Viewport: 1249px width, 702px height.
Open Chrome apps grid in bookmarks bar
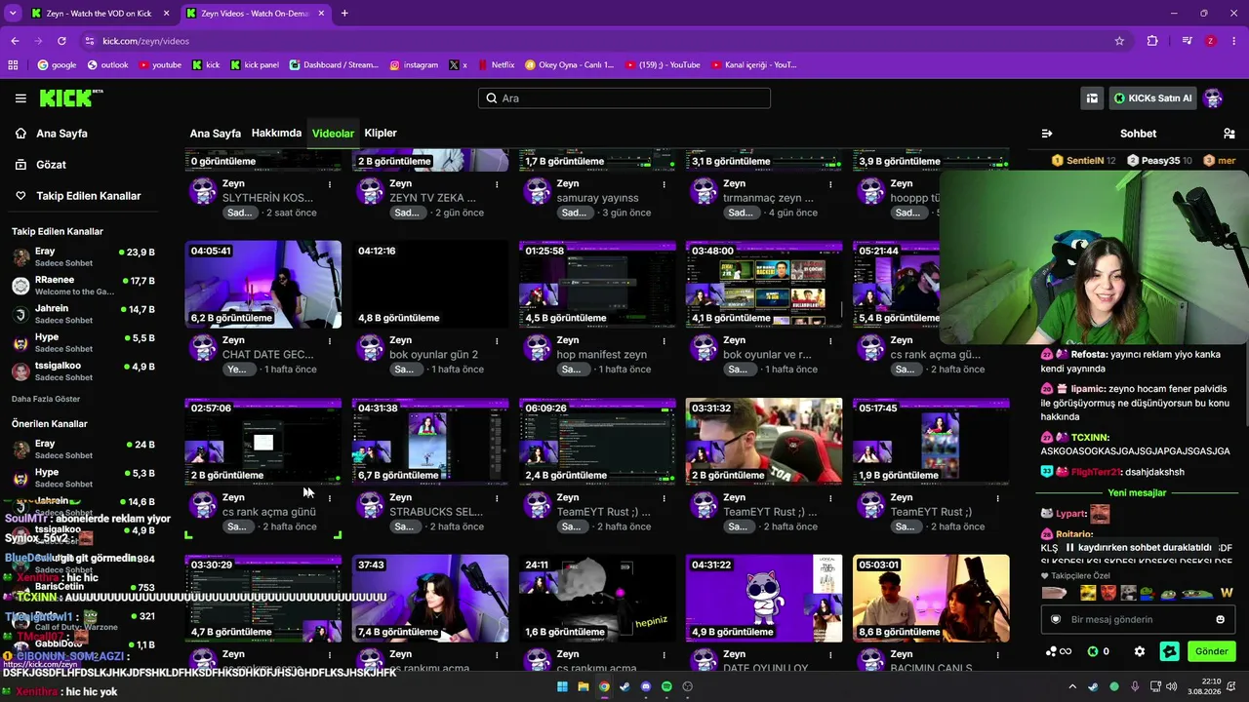(13, 65)
